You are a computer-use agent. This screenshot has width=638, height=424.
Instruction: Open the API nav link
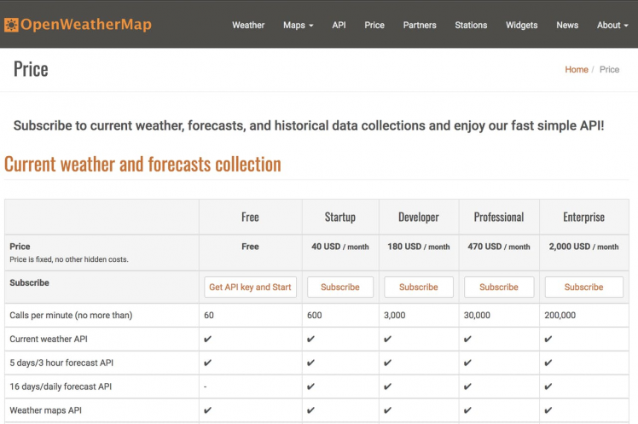click(339, 26)
